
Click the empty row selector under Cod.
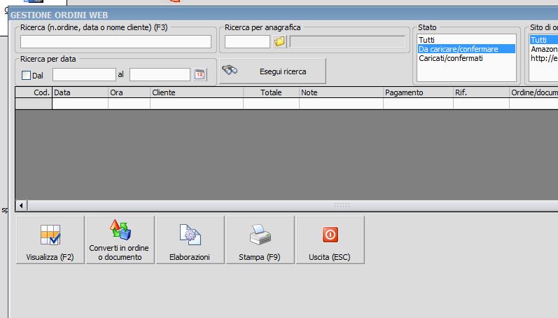[34, 104]
